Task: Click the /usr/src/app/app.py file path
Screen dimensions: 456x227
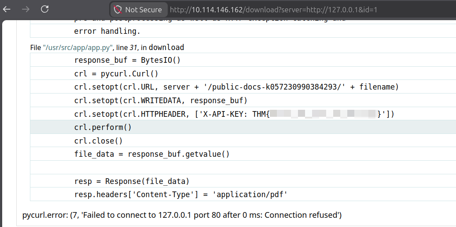Action: coord(78,47)
